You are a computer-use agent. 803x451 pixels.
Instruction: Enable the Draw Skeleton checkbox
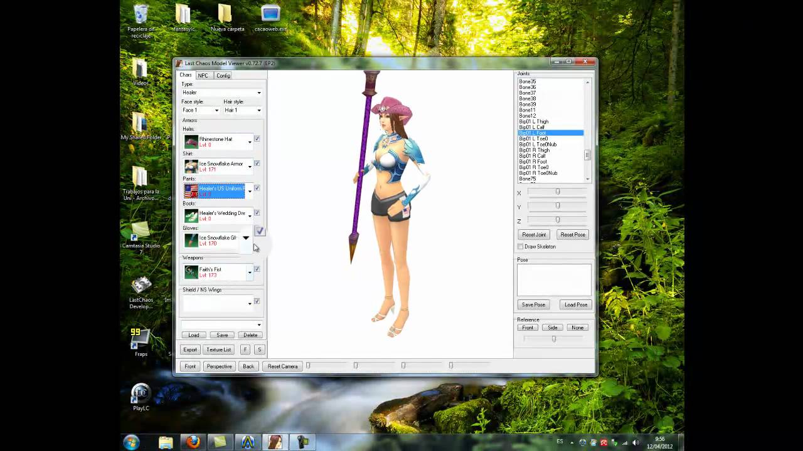click(521, 247)
